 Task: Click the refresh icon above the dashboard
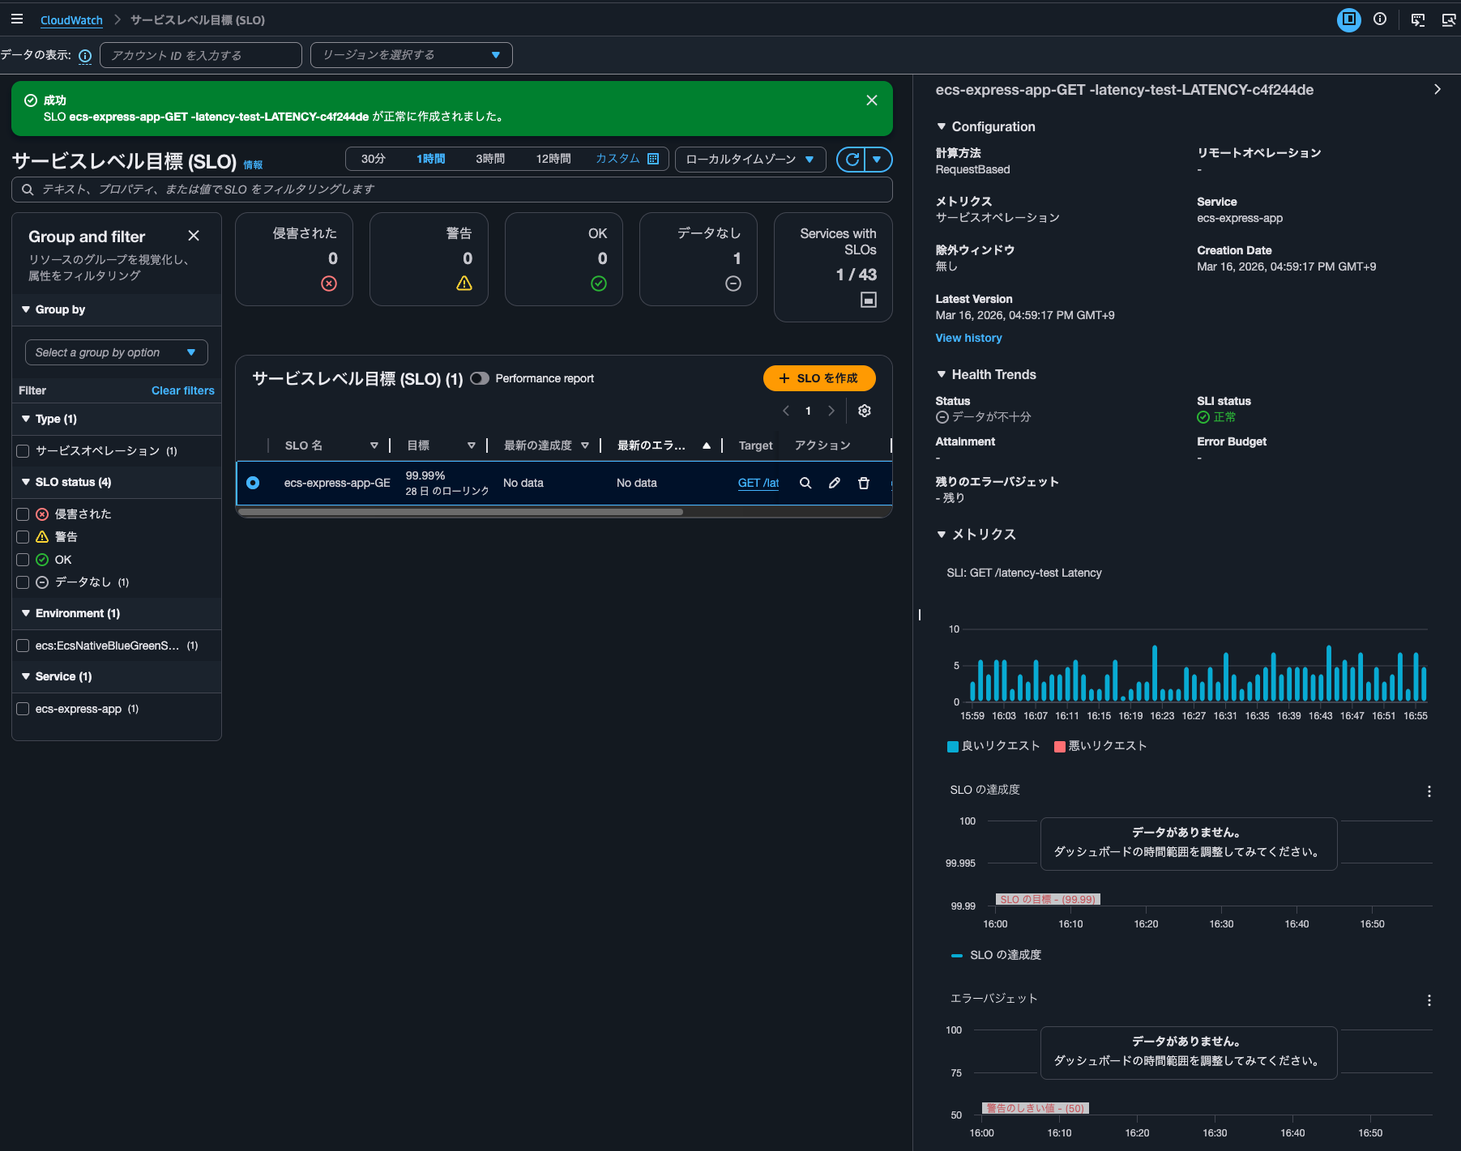point(851,159)
